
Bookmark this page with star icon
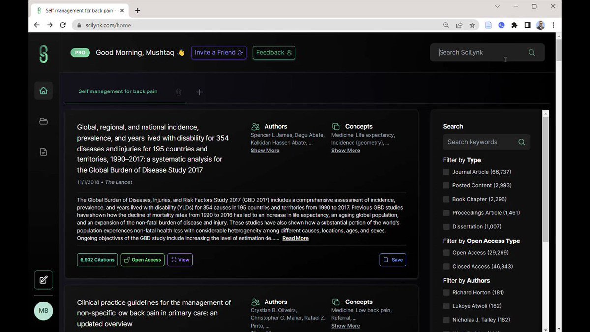tap(472, 25)
